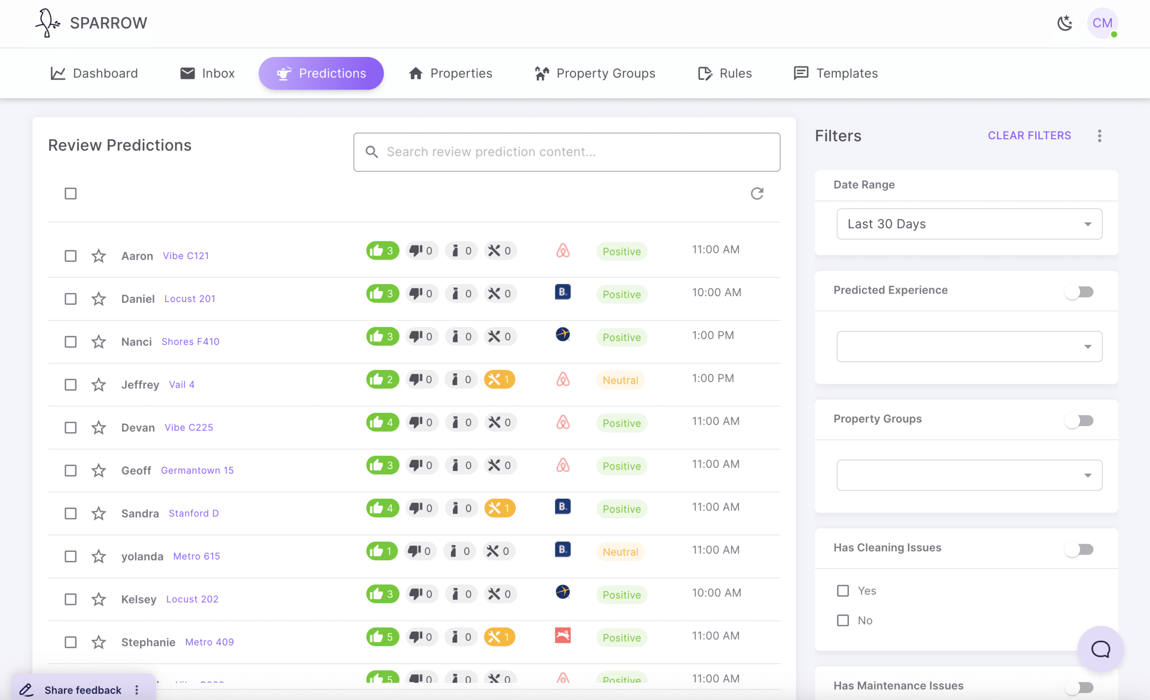Enable the Predicted Experience filter toggle

(x=1079, y=292)
